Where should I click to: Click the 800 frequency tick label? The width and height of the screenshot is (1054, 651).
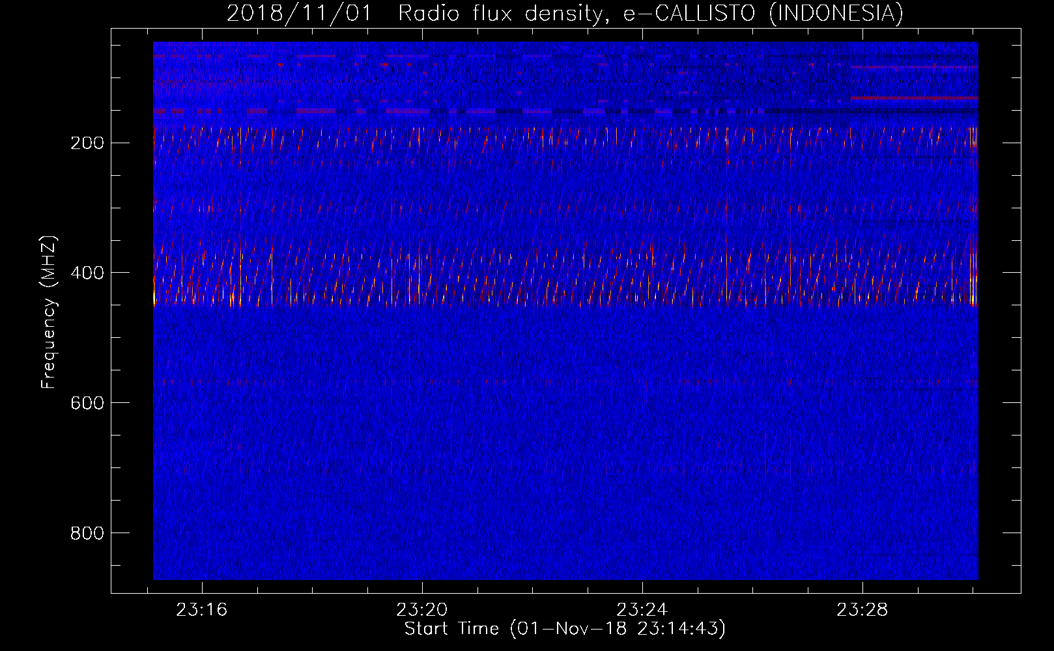click(x=87, y=533)
